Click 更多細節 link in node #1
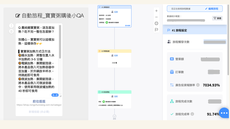 127,25
